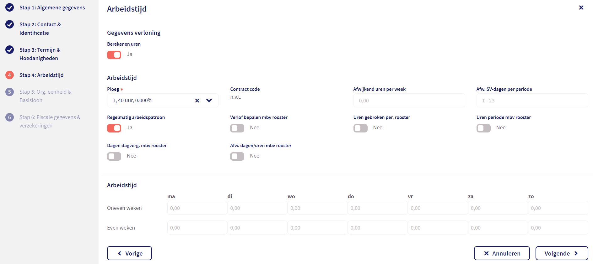
Task: Click the Oneven weken ma hours field
Action: [197, 208]
